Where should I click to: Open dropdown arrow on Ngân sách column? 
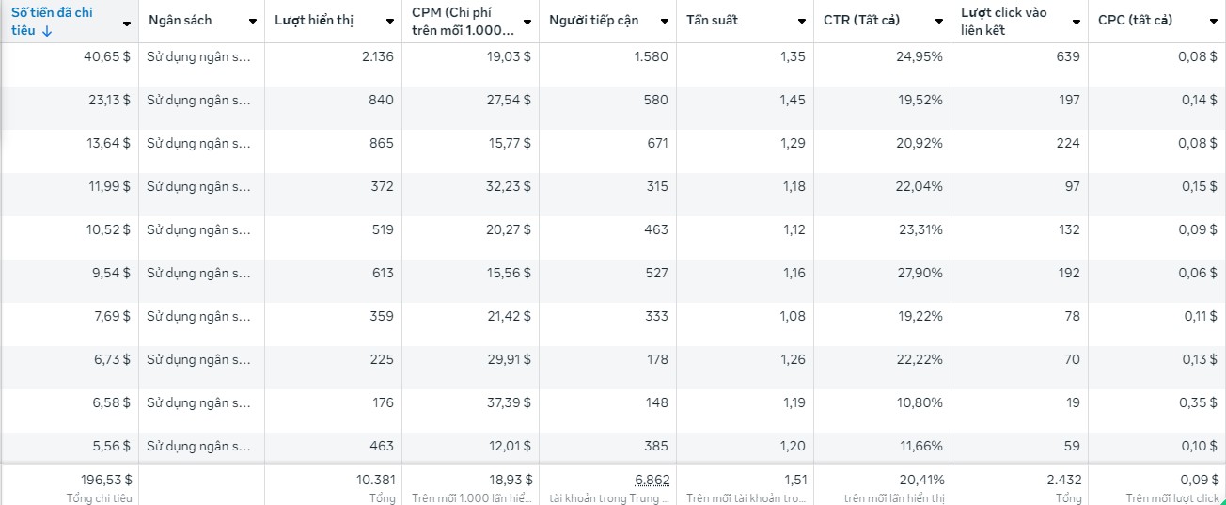(x=252, y=21)
